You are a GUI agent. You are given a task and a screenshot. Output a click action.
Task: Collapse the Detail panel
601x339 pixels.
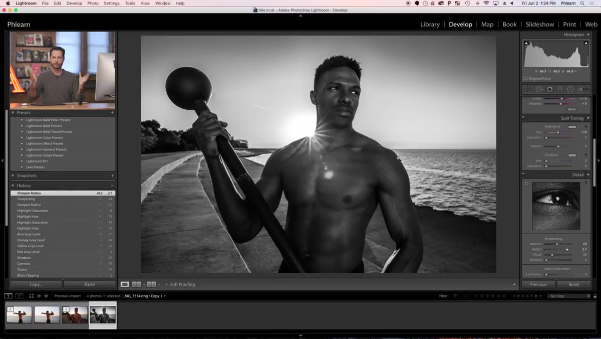pyautogui.click(x=588, y=175)
